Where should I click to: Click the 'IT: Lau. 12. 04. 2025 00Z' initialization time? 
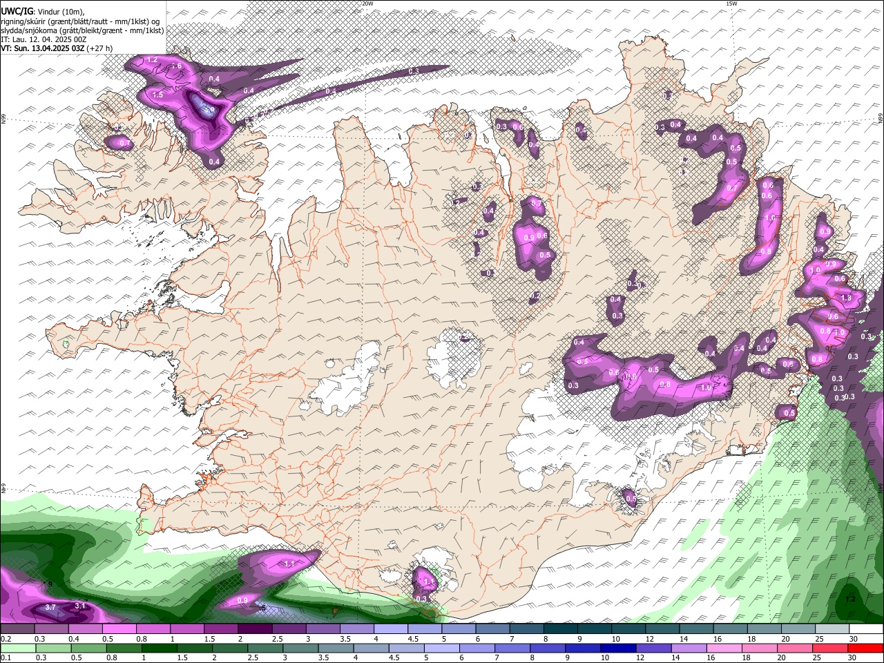click(44, 39)
